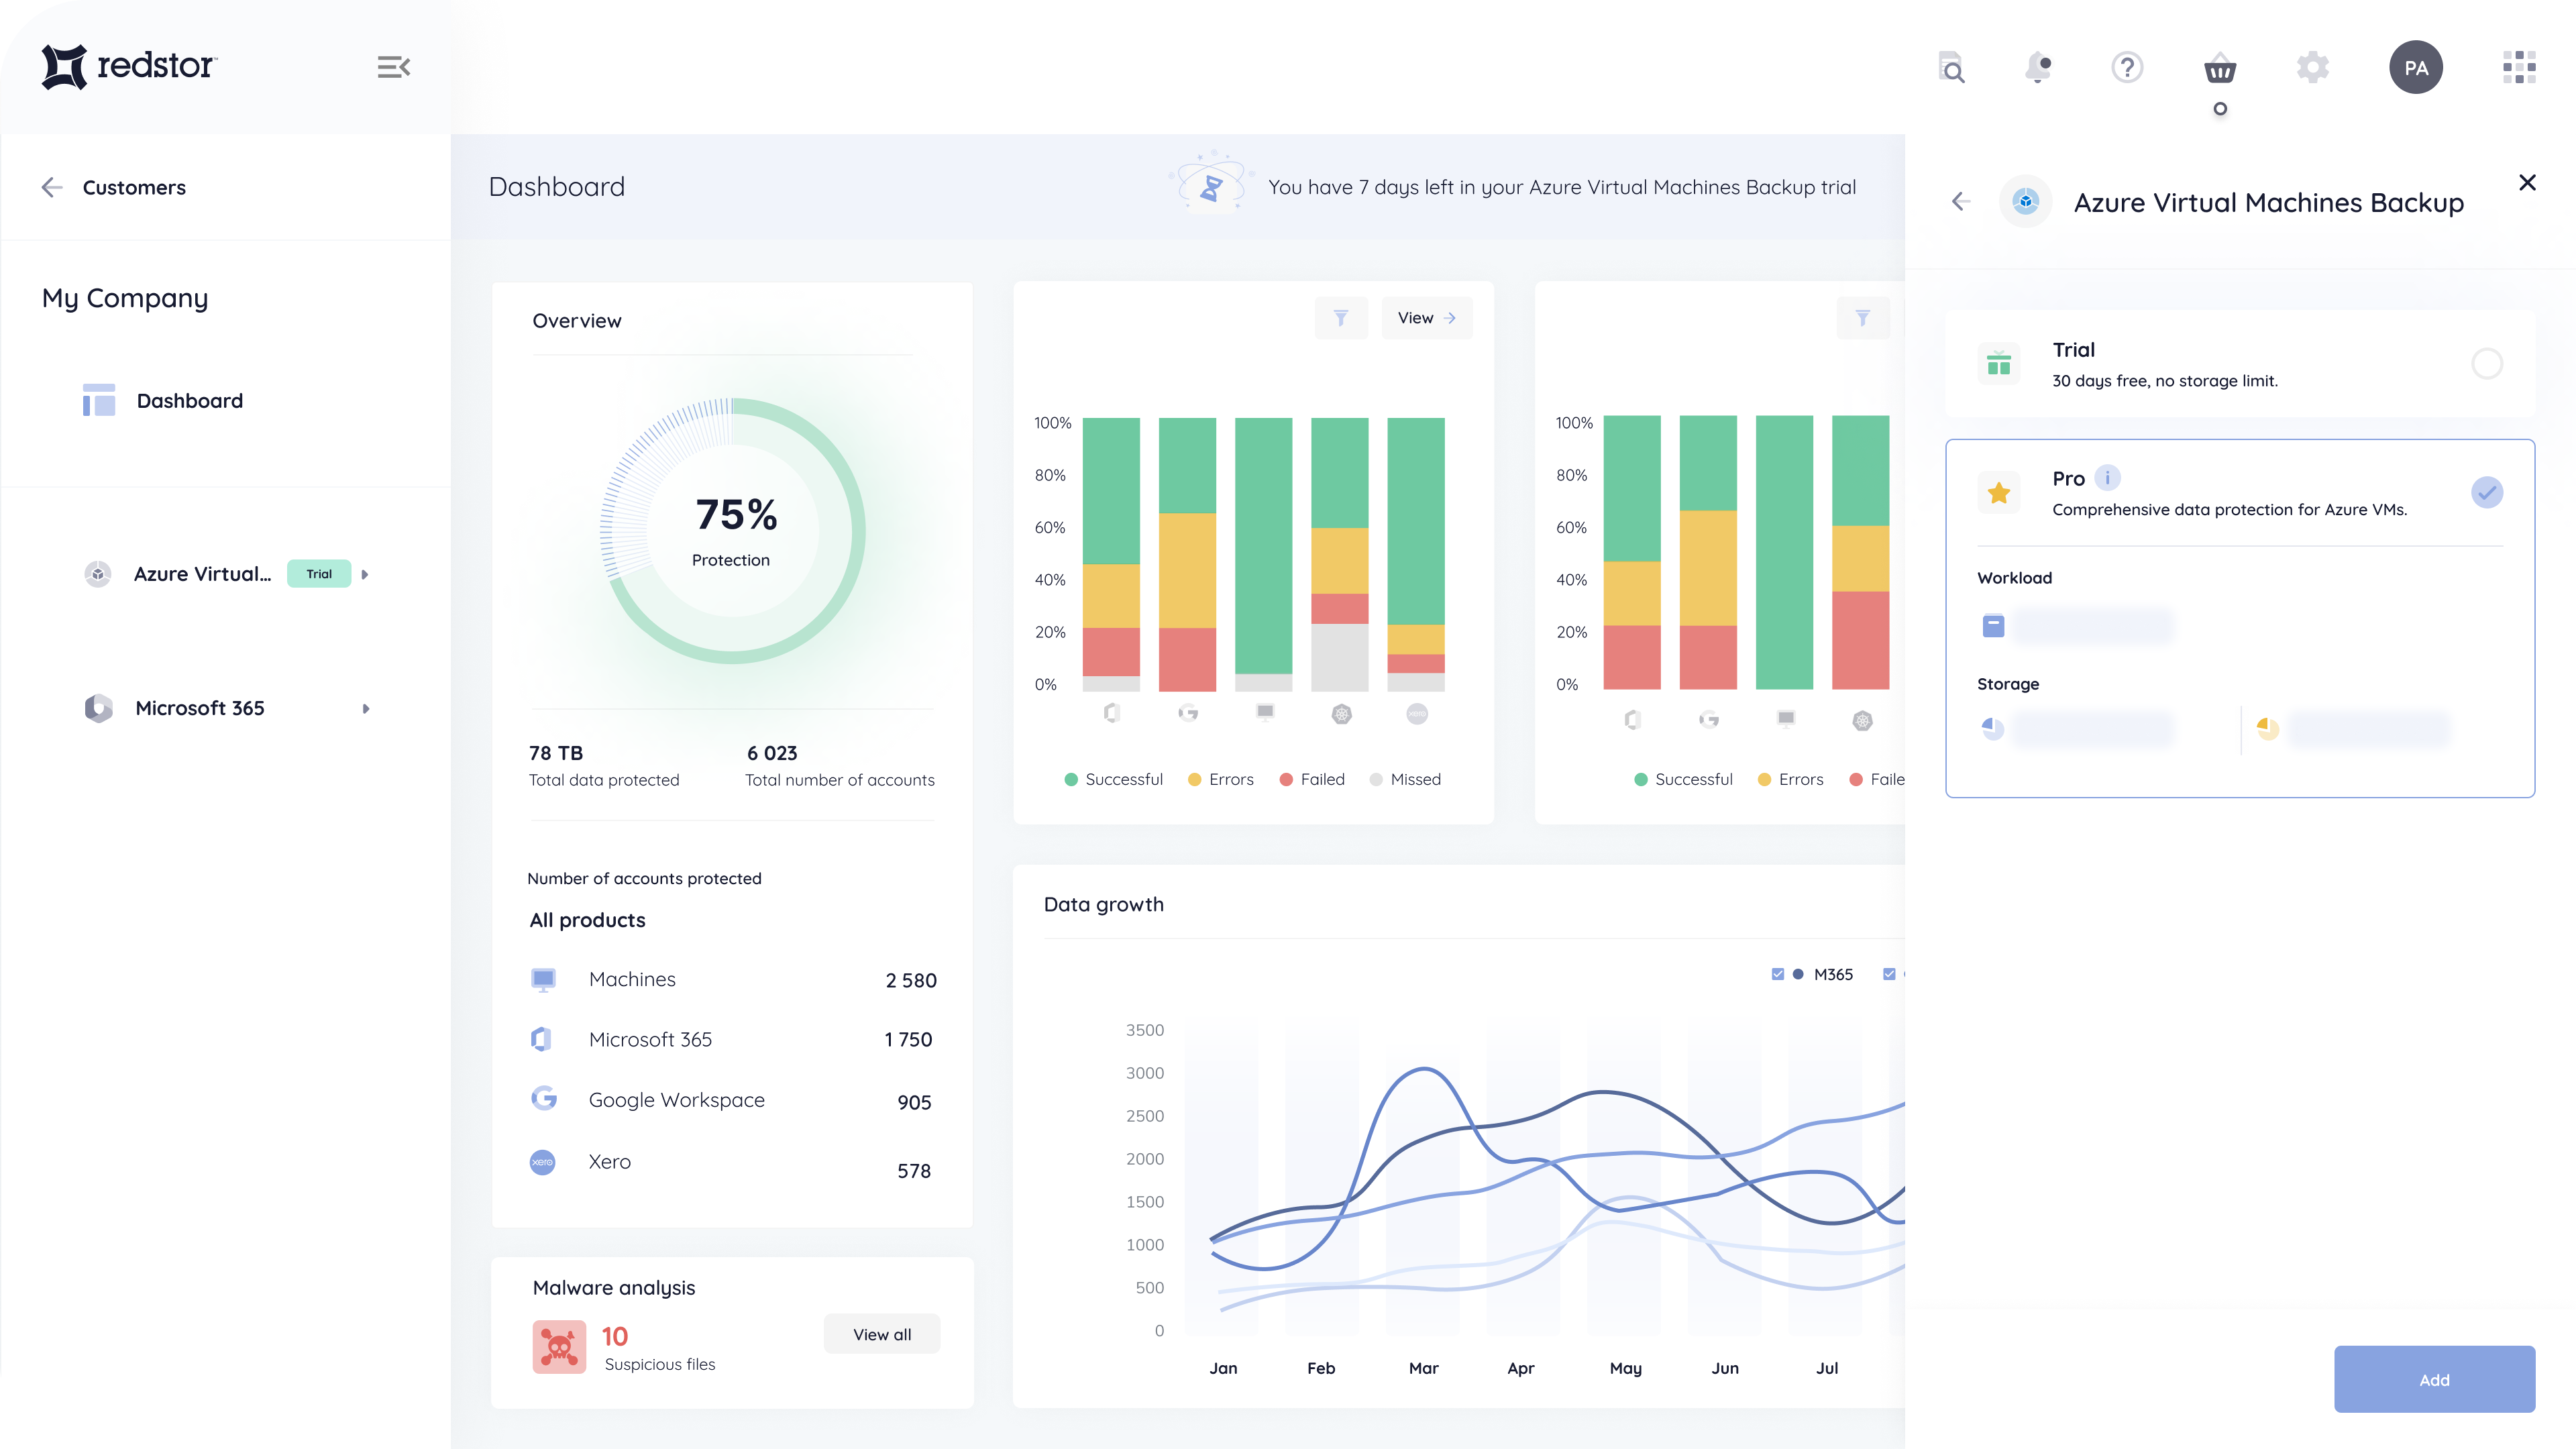Click the Machines monitor icon in list
Screen dimensions: 2576x1449
click(543, 979)
